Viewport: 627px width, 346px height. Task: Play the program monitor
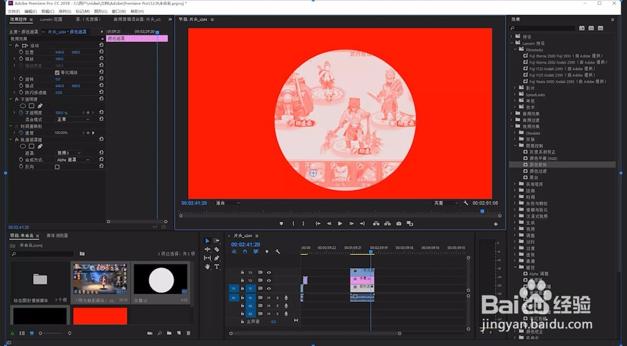pyautogui.click(x=340, y=224)
